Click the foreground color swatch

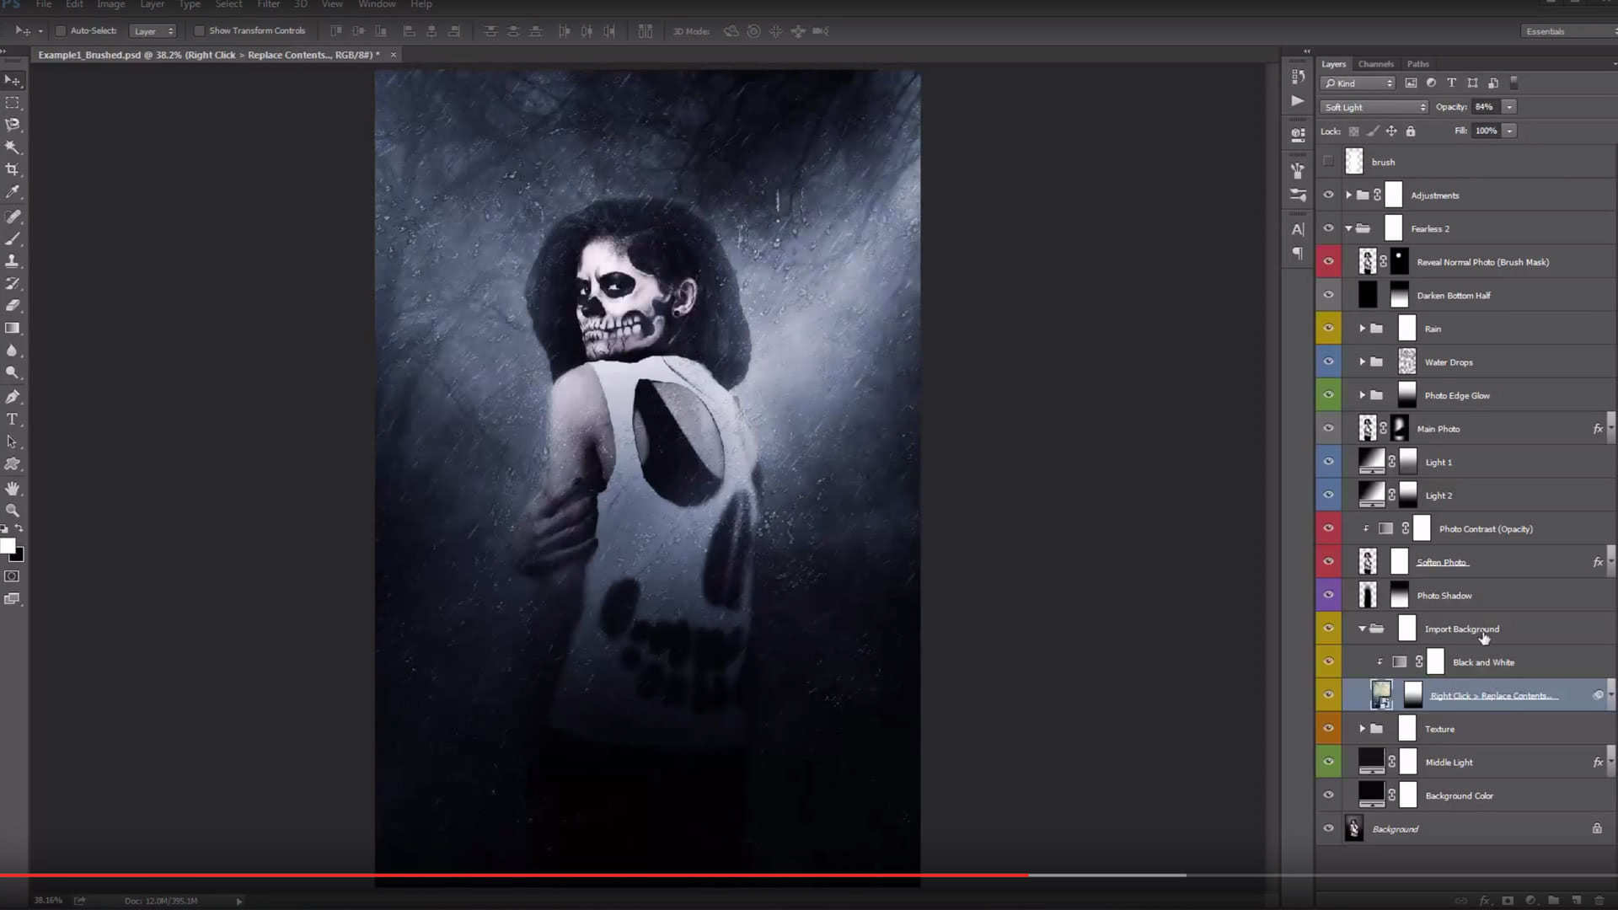(8, 546)
